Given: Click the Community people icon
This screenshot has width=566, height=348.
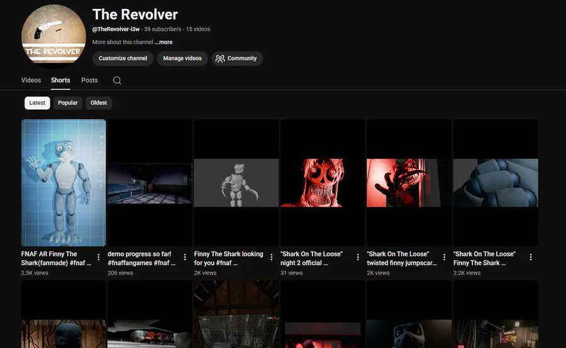Looking at the screenshot, I should [x=220, y=59].
